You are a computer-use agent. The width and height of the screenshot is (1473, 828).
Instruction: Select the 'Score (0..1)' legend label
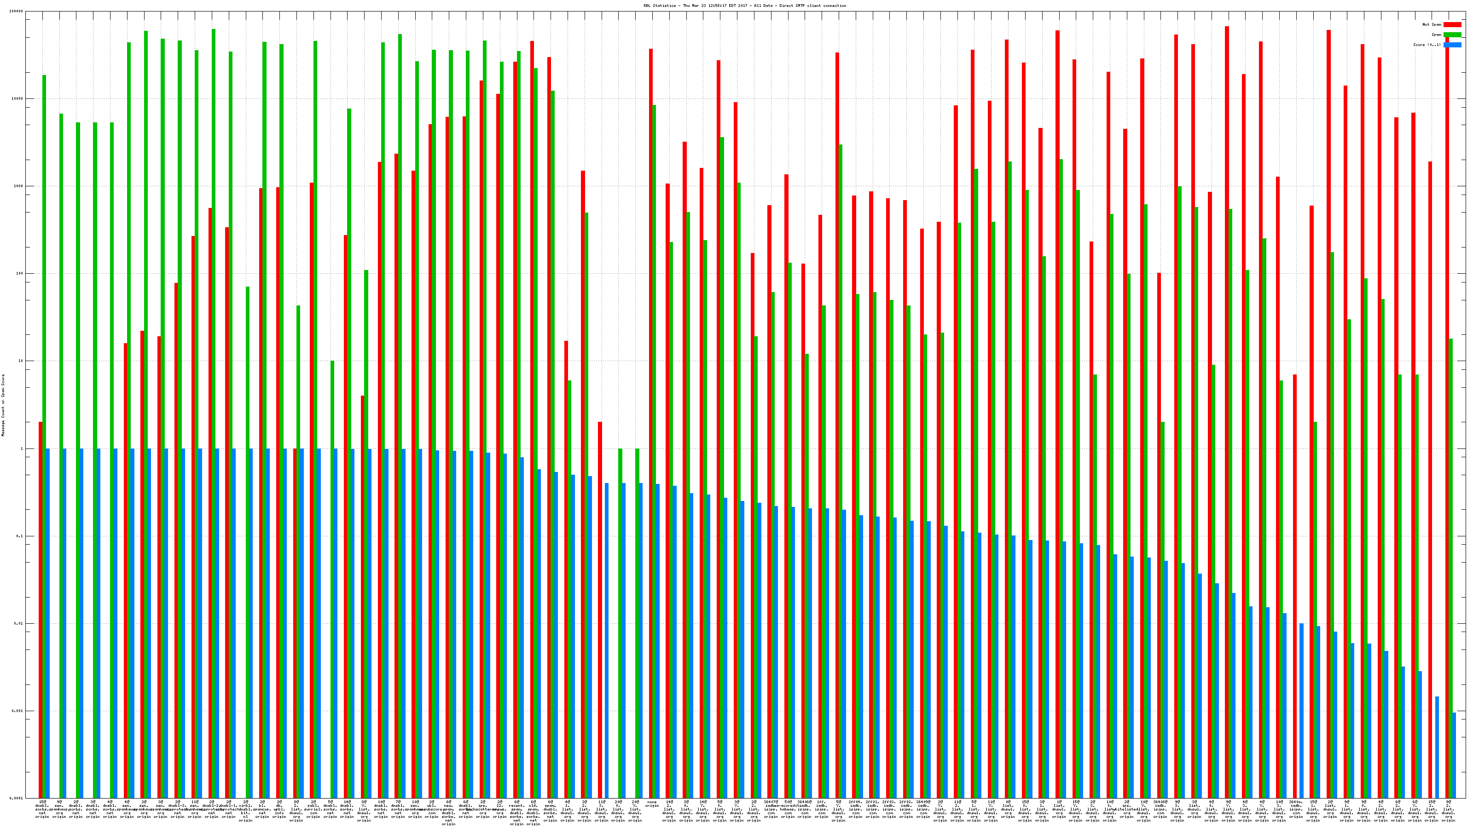(1427, 45)
